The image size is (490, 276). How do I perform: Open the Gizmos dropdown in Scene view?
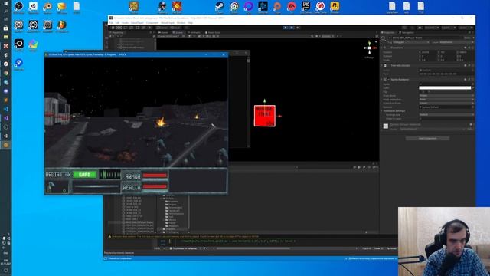327,36
